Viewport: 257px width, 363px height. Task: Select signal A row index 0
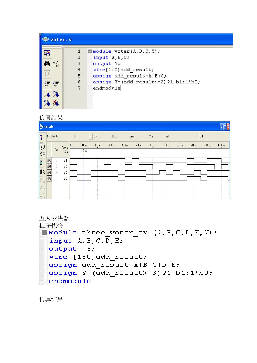[x=49, y=160]
